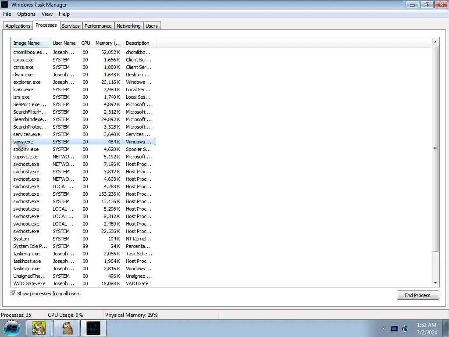449x337 pixels.
Task: Open the clock showing 1:52 AM
Action: (x=426, y=329)
